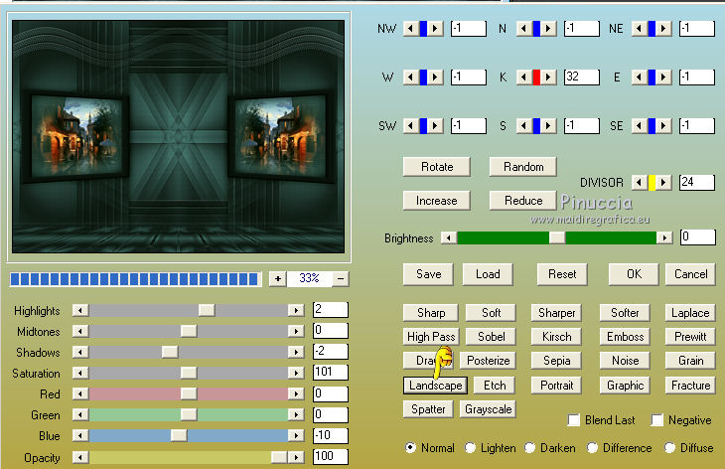Viewport: 725px width, 469px height.
Task: Select the Darken blend mode radio
Action: (530, 448)
